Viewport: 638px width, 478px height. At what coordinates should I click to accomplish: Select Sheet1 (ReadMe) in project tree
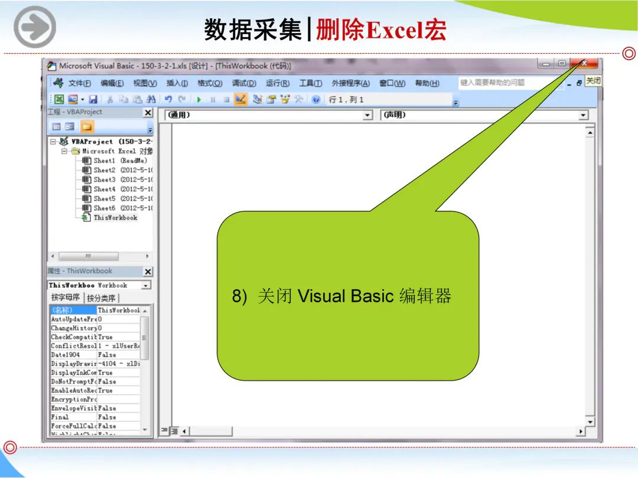[x=115, y=161]
